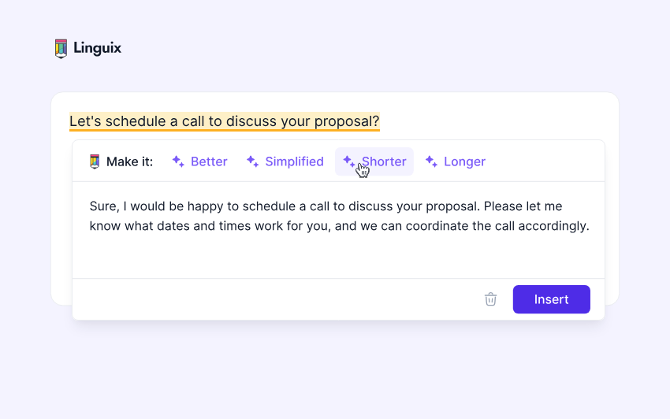The height and width of the screenshot is (419, 670).
Task: Click the word "proposal?" in the highlighted sentence
Action: click(347, 121)
